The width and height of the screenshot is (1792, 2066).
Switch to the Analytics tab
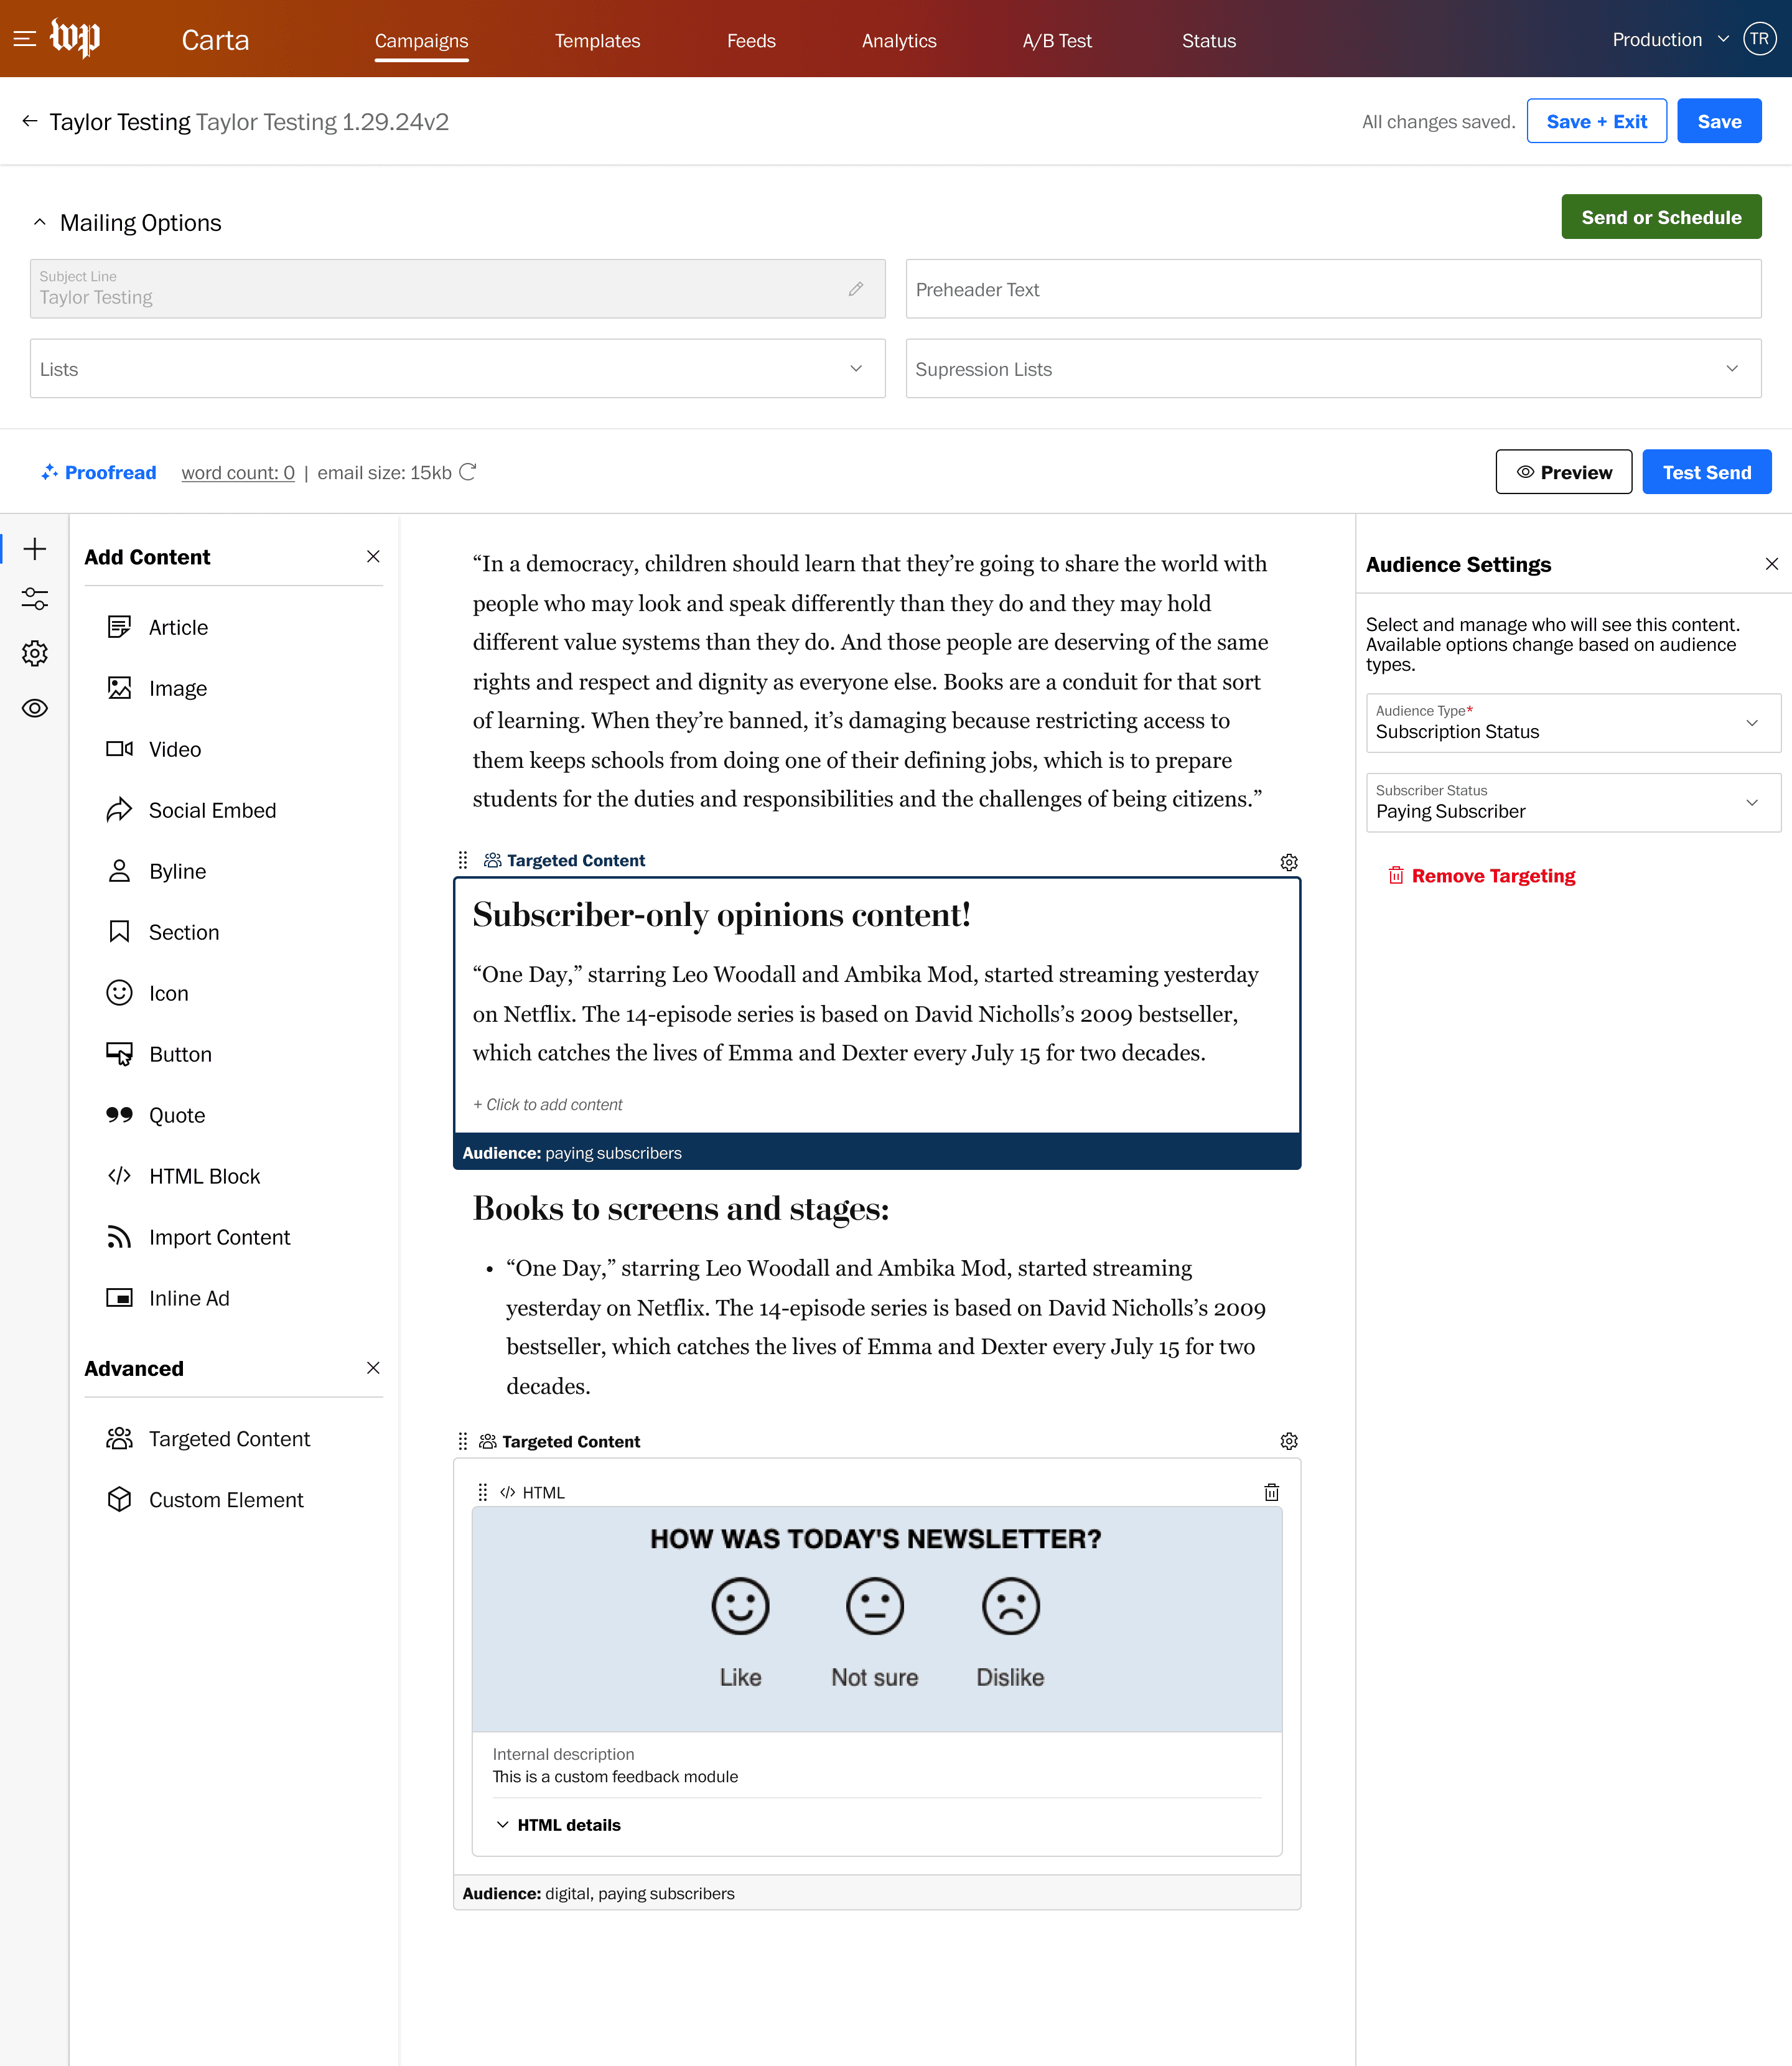coord(899,41)
